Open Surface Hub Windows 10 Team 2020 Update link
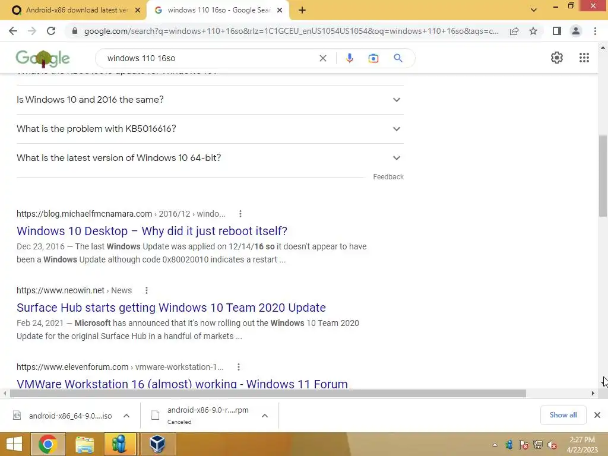Screen dimensions: 608x456 [x=171, y=308]
